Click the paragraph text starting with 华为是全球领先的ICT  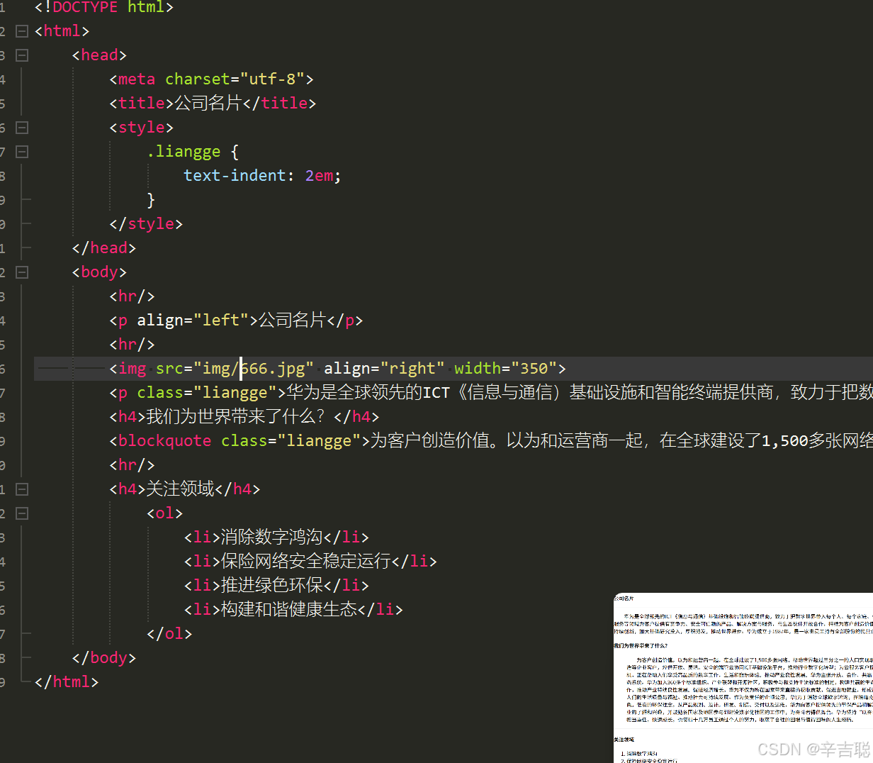580,393
